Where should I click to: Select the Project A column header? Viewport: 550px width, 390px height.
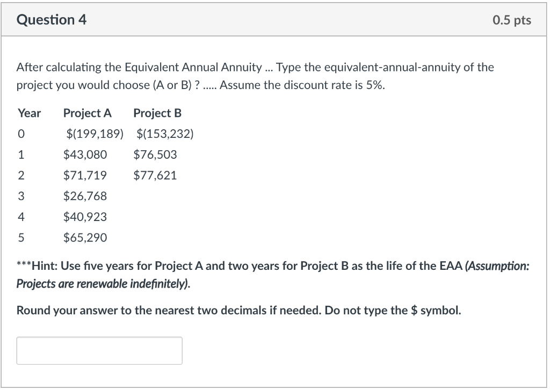point(88,113)
